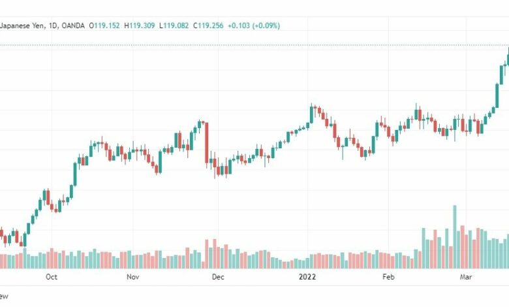Click the tall green candle in mid-March
Viewport: 509px width, 307px height.
tap(497, 95)
